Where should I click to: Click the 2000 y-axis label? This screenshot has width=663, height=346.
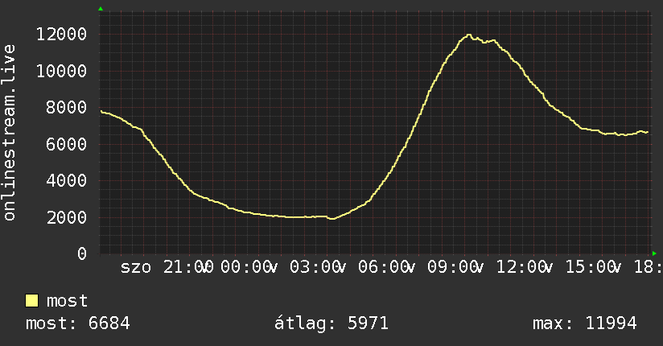(67, 217)
